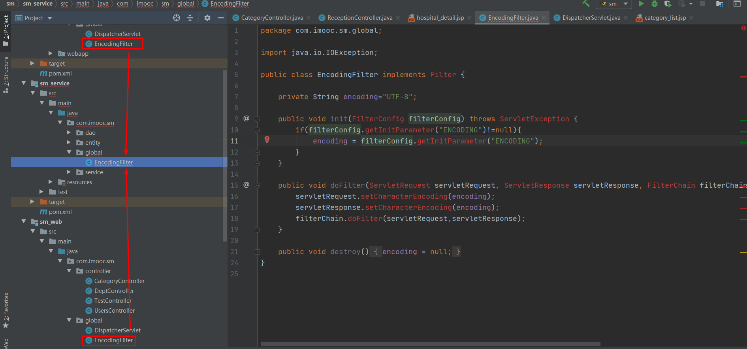
Task: Click the imooc breadcrumb segment
Action: click(x=145, y=4)
